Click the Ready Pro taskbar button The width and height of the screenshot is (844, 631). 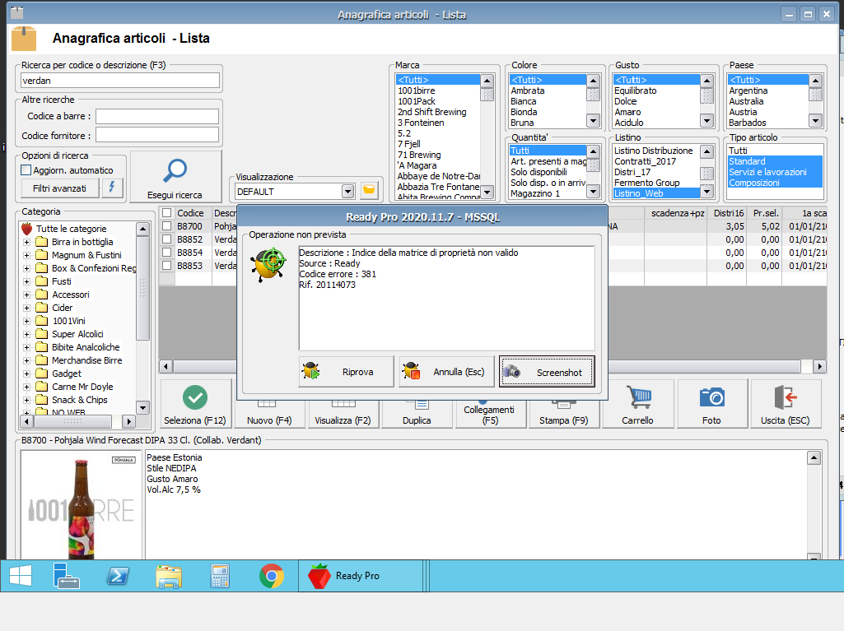361,576
